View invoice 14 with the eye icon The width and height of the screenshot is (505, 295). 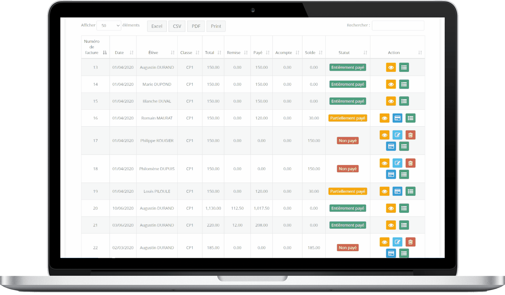[391, 84]
